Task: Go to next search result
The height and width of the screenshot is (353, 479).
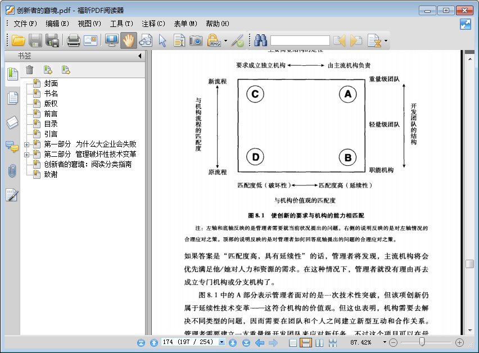Action: coord(356,40)
